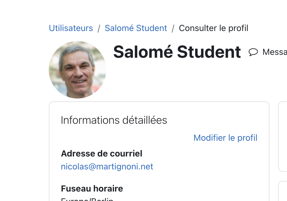Click the Europe/Berlin time zone value
The width and height of the screenshot is (287, 201).
coord(87,199)
